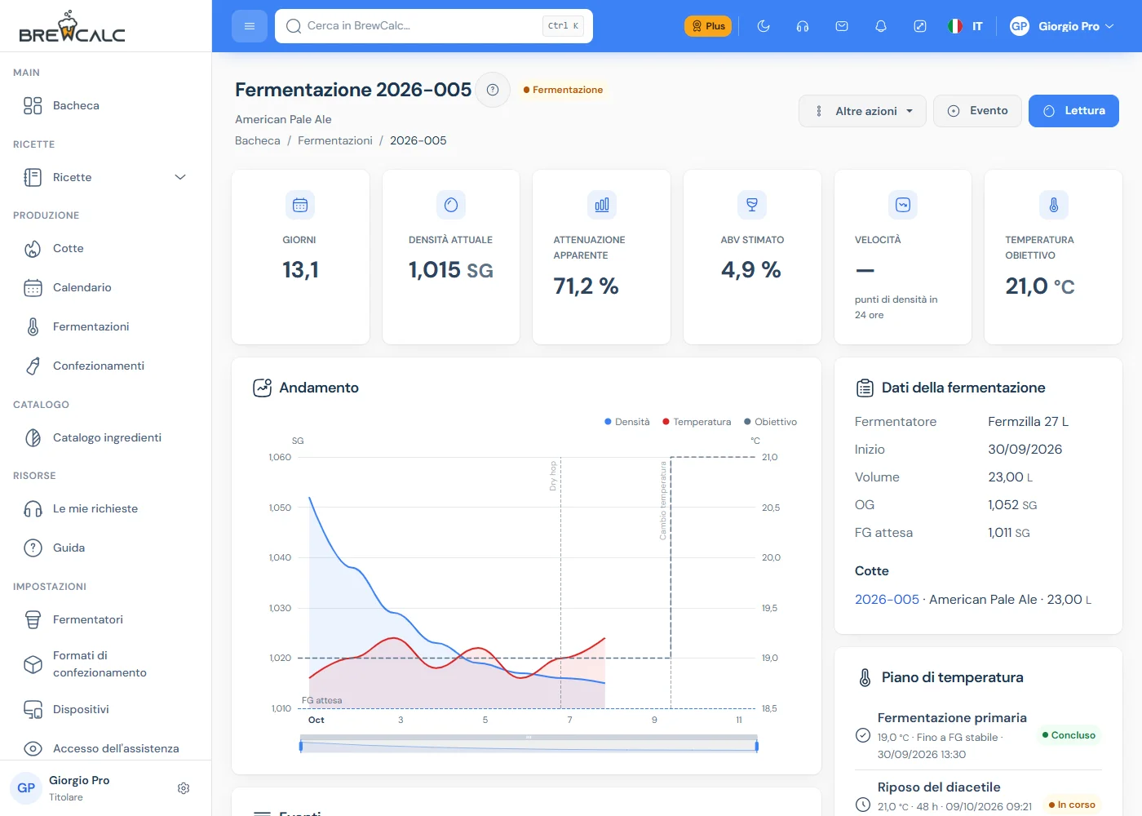Viewport: 1142px width, 816px height.
Task: Open the headphones support icon
Action: [x=803, y=26]
